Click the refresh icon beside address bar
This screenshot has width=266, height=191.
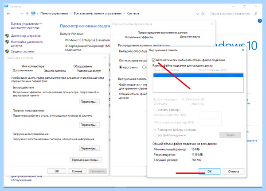click(203, 14)
